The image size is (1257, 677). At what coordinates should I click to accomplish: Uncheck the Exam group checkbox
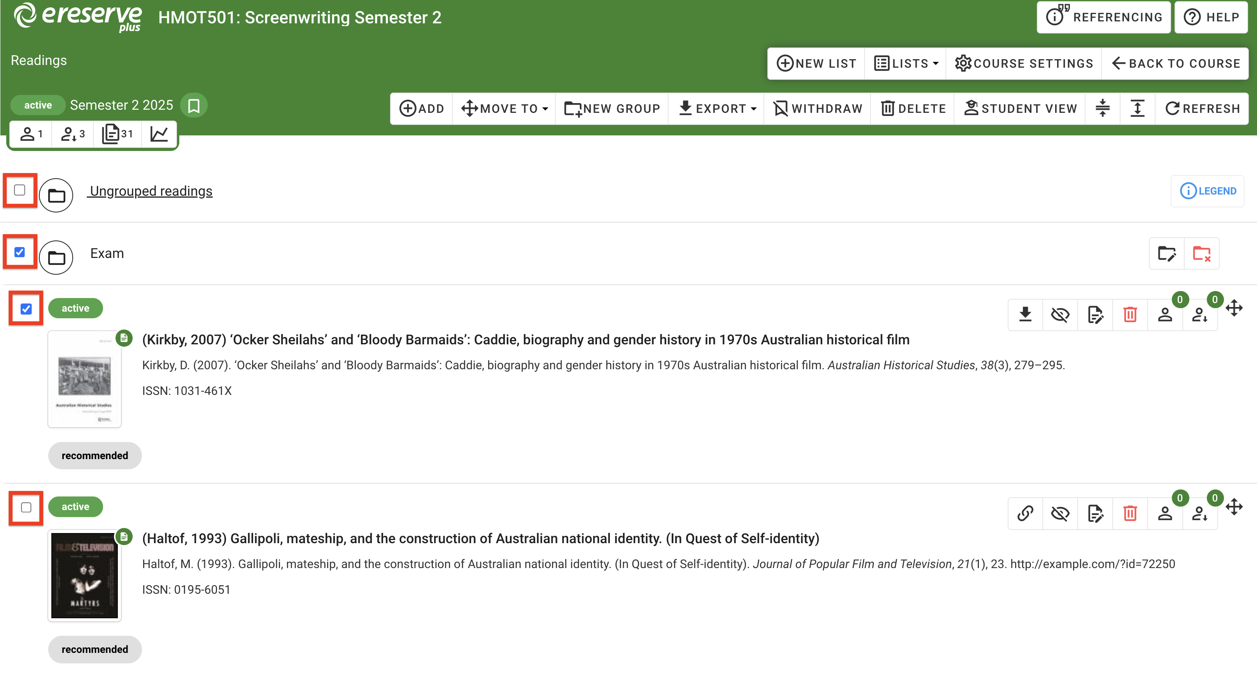[x=19, y=252]
